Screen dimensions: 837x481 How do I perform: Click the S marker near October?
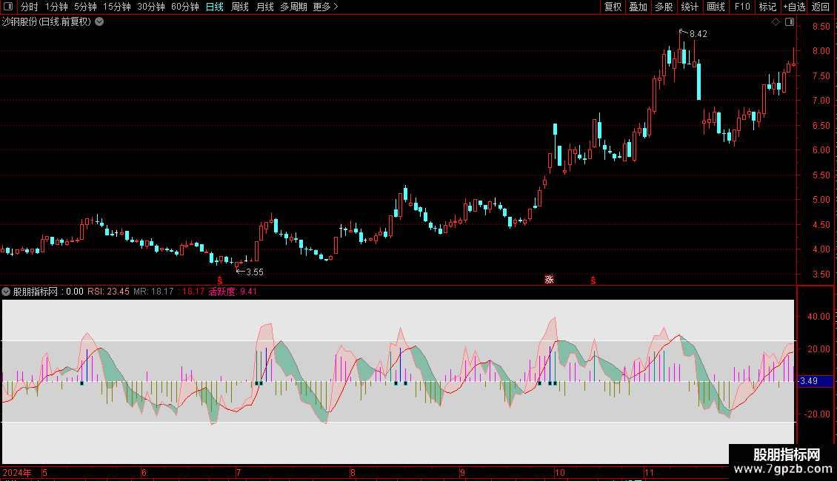[593, 280]
